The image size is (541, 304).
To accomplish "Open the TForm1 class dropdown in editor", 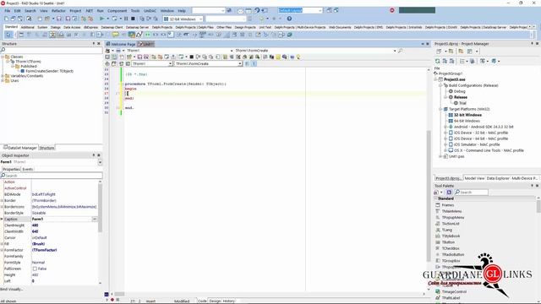I will pyautogui.click(x=170, y=64).
